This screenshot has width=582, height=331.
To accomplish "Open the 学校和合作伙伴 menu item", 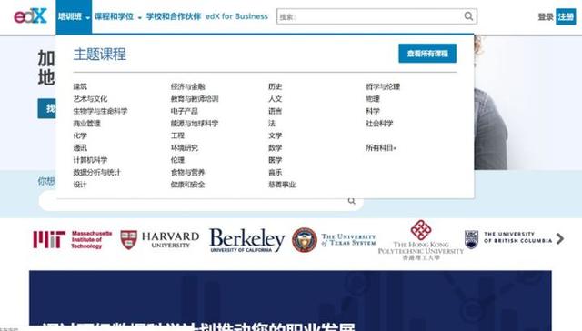I will pyautogui.click(x=174, y=16).
